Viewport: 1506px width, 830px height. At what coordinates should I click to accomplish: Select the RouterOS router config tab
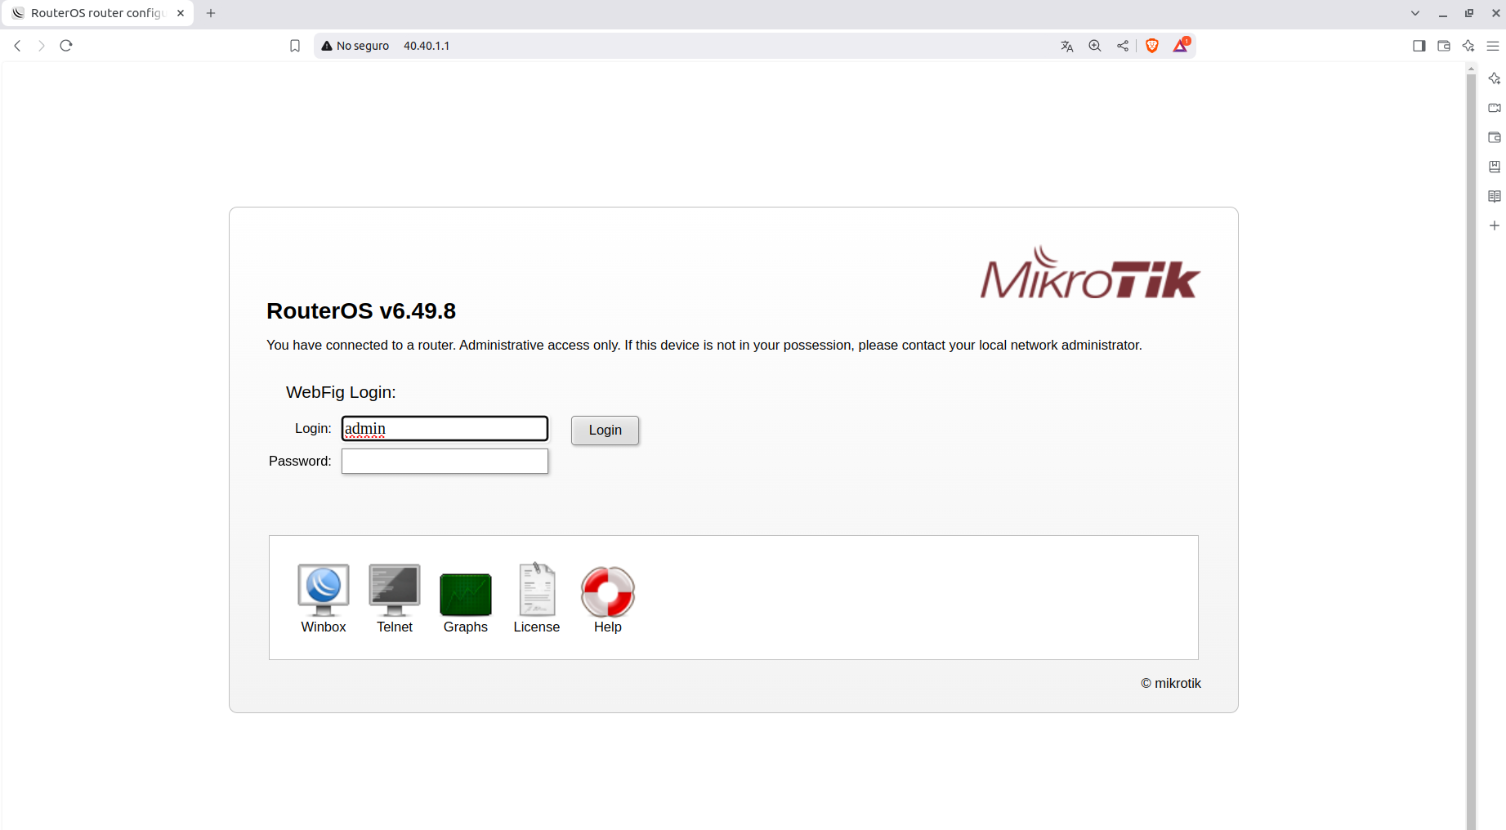tap(97, 13)
